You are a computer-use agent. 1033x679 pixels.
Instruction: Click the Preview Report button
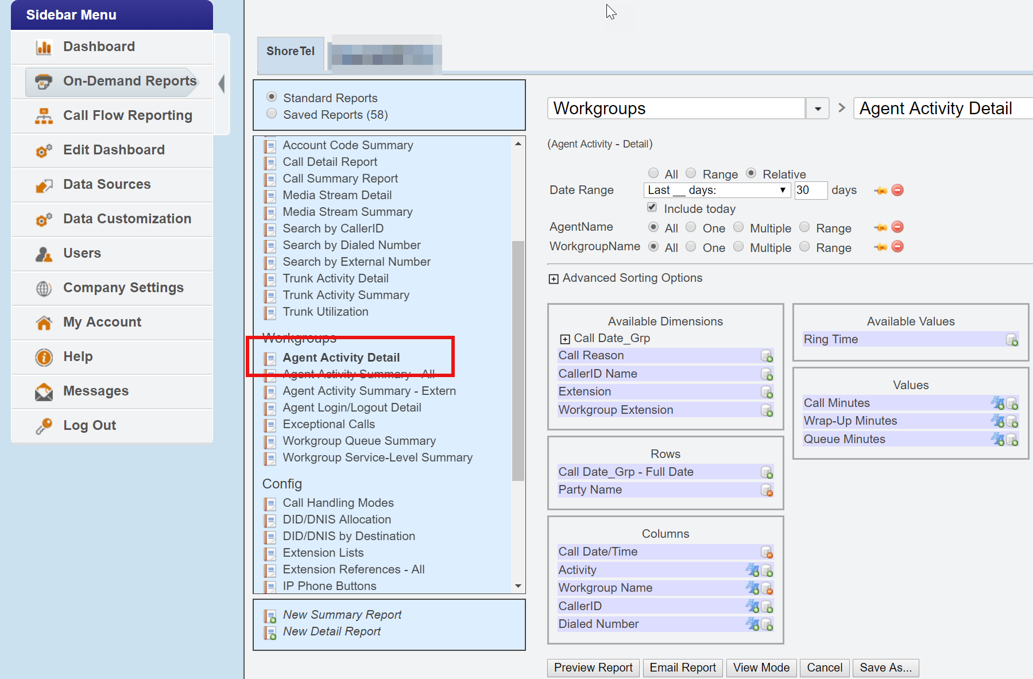click(x=593, y=668)
